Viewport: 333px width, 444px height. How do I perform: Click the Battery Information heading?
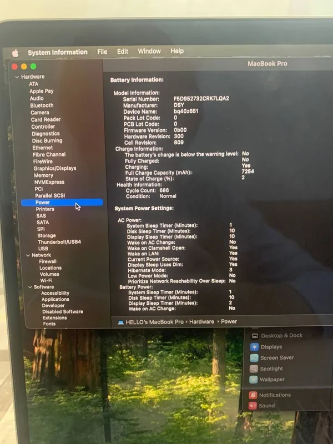tap(137, 80)
